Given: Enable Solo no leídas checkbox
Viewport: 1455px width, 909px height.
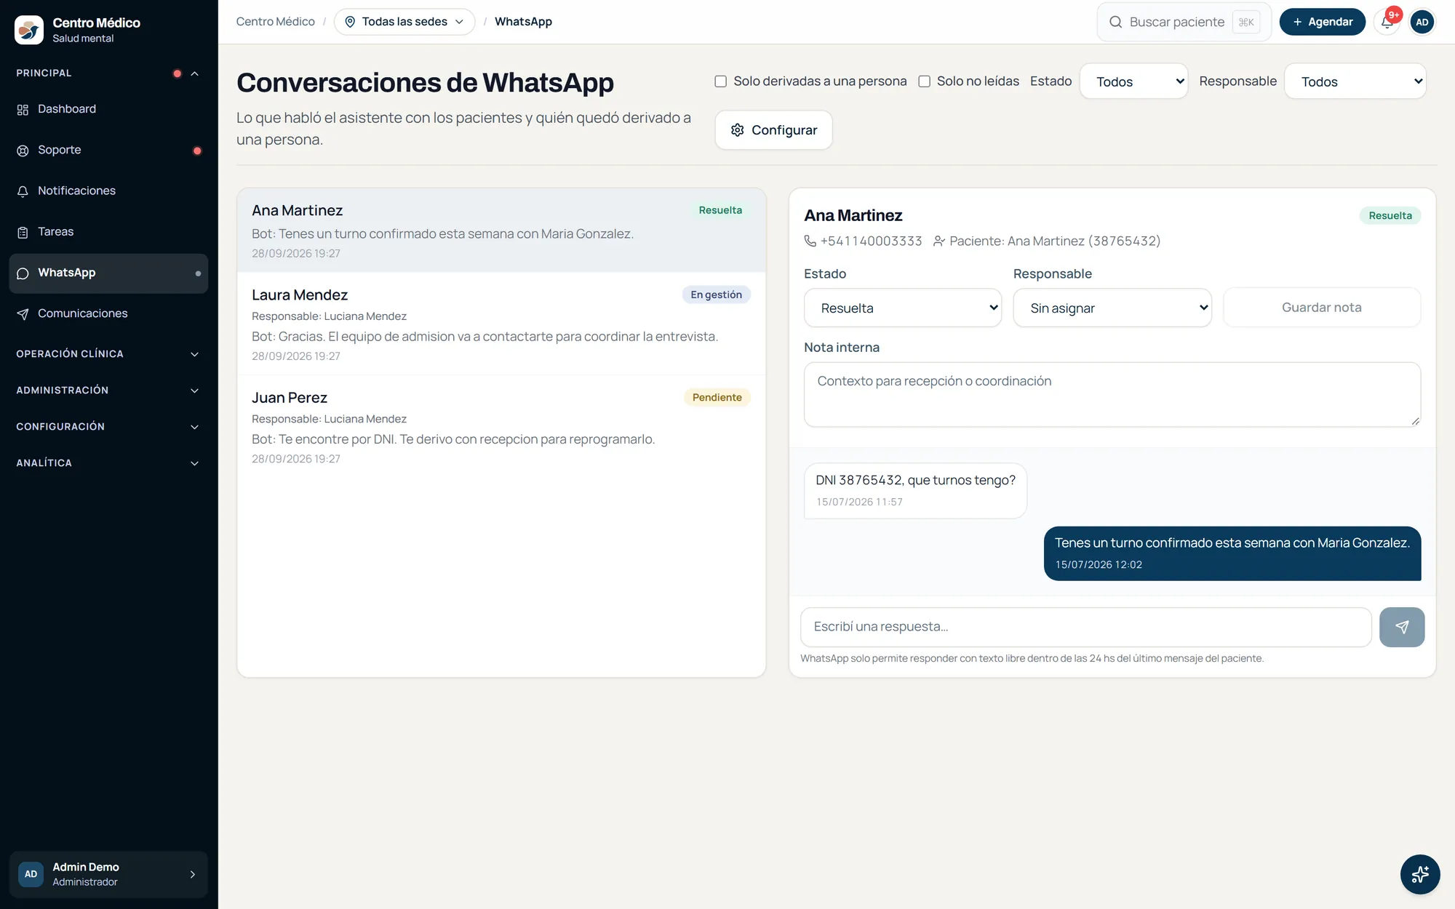Looking at the screenshot, I should pyautogui.click(x=925, y=81).
